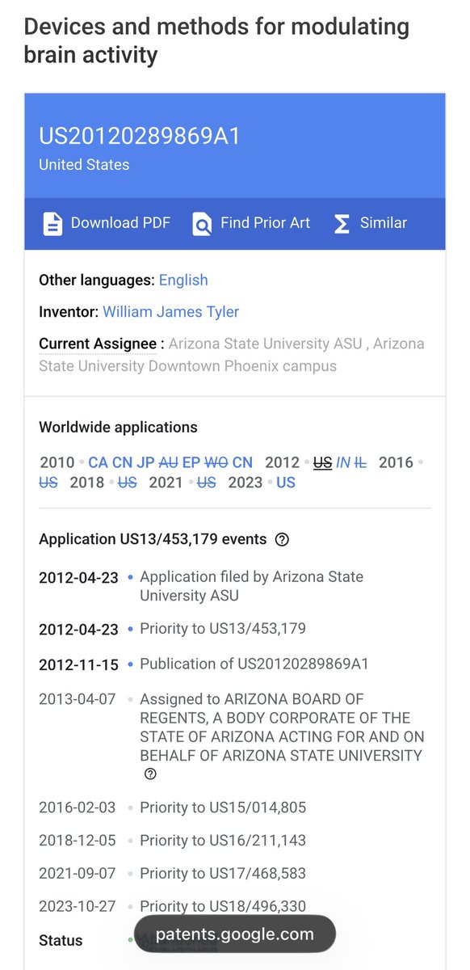Open help icon below Arizona Board of Regents assignment
The height and width of the screenshot is (970, 470).
click(x=150, y=774)
